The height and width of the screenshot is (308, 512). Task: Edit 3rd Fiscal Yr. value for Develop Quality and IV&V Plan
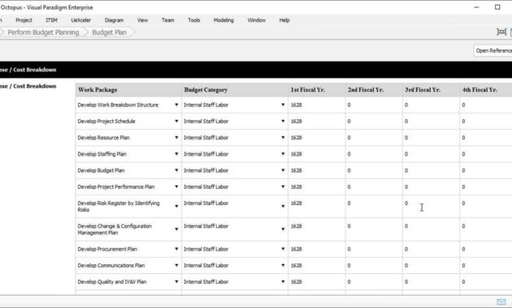[431, 281]
